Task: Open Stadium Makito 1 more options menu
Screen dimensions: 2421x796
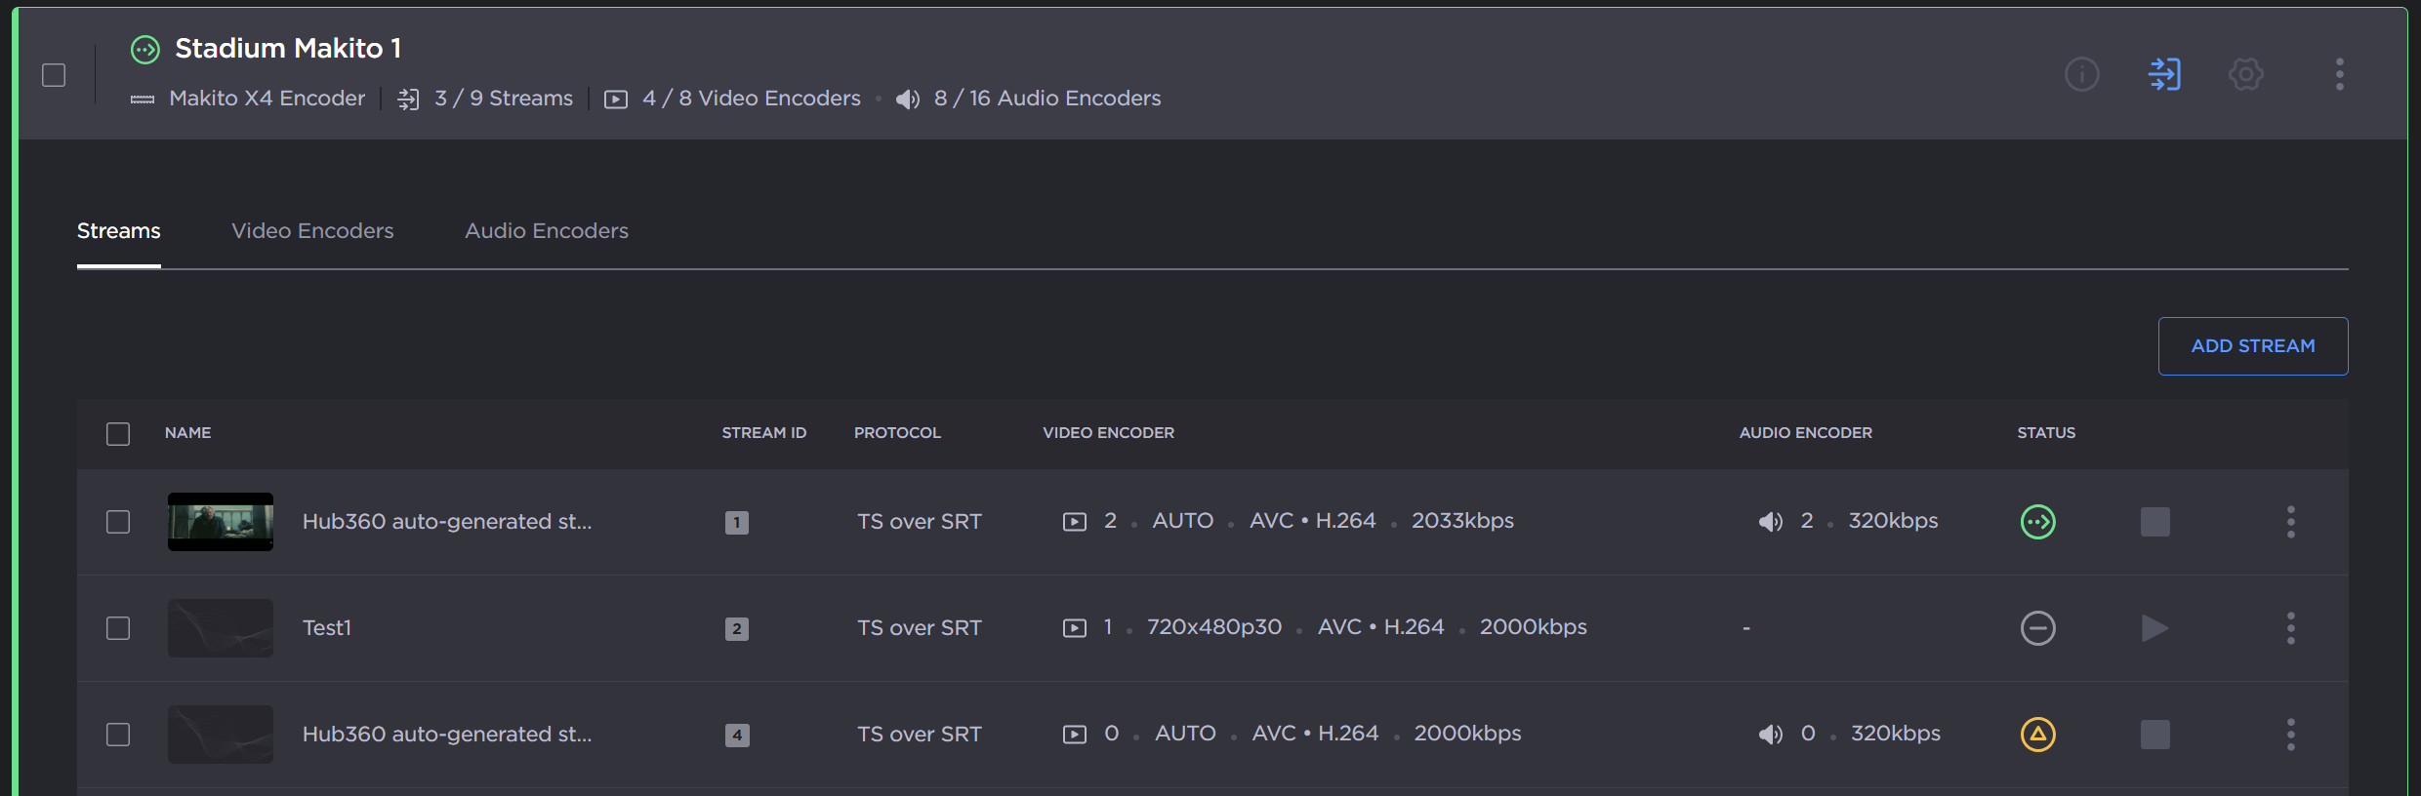Action: (2339, 74)
